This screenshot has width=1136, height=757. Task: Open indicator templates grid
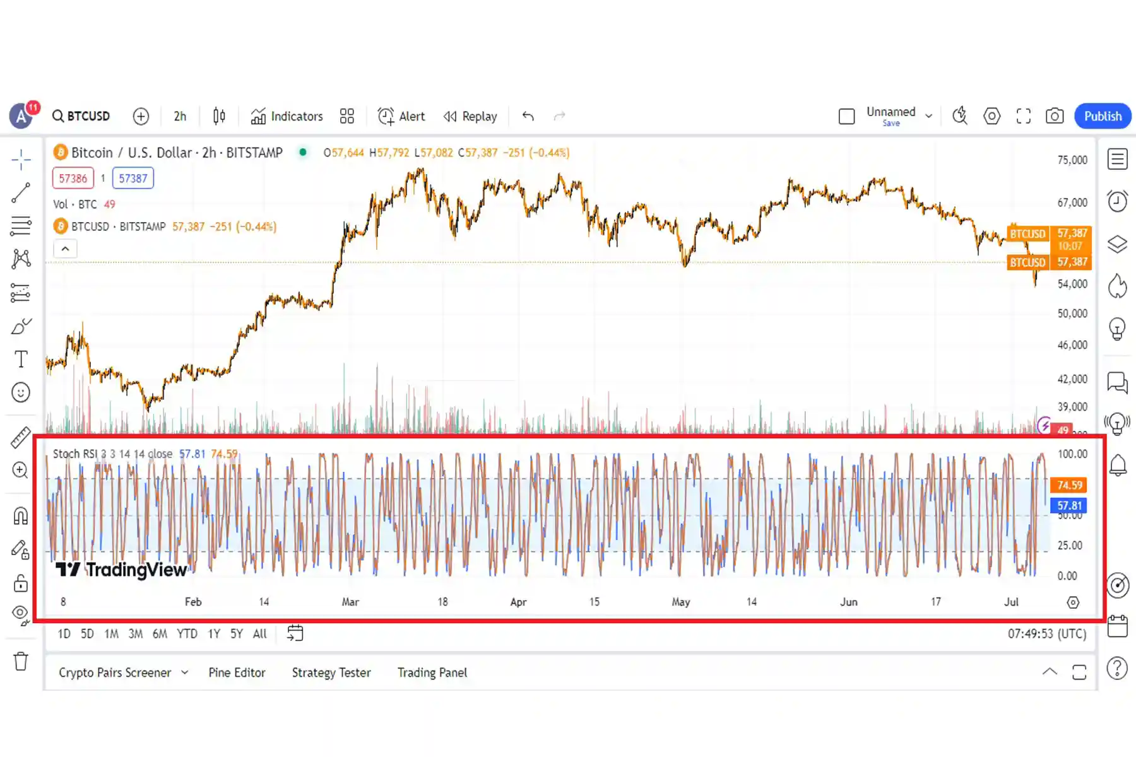tap(347, 116)
